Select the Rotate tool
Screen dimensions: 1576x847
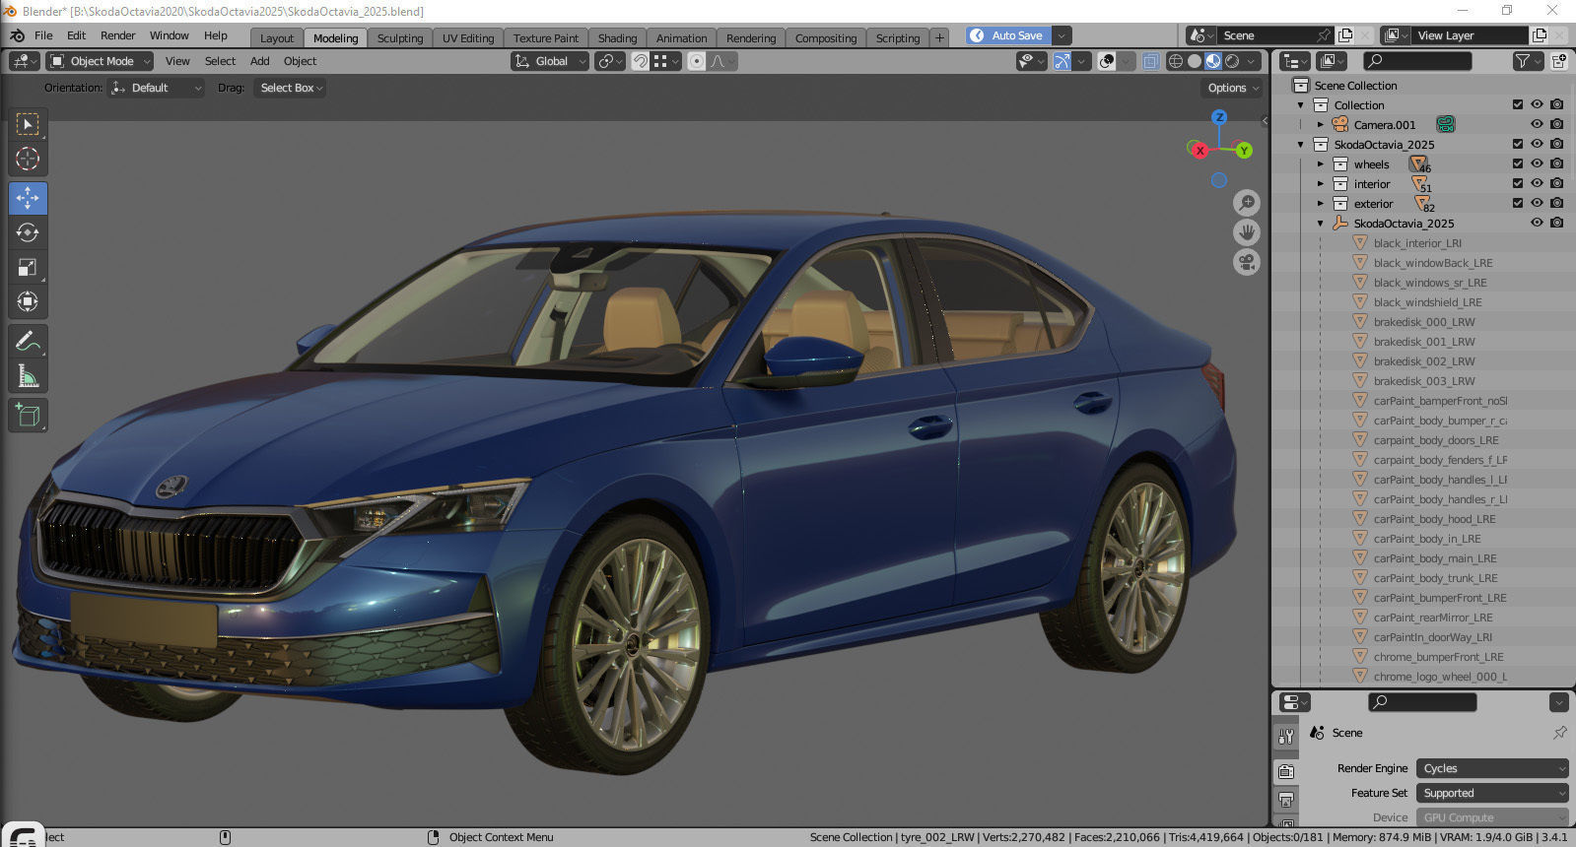click(x=28, y=232)
